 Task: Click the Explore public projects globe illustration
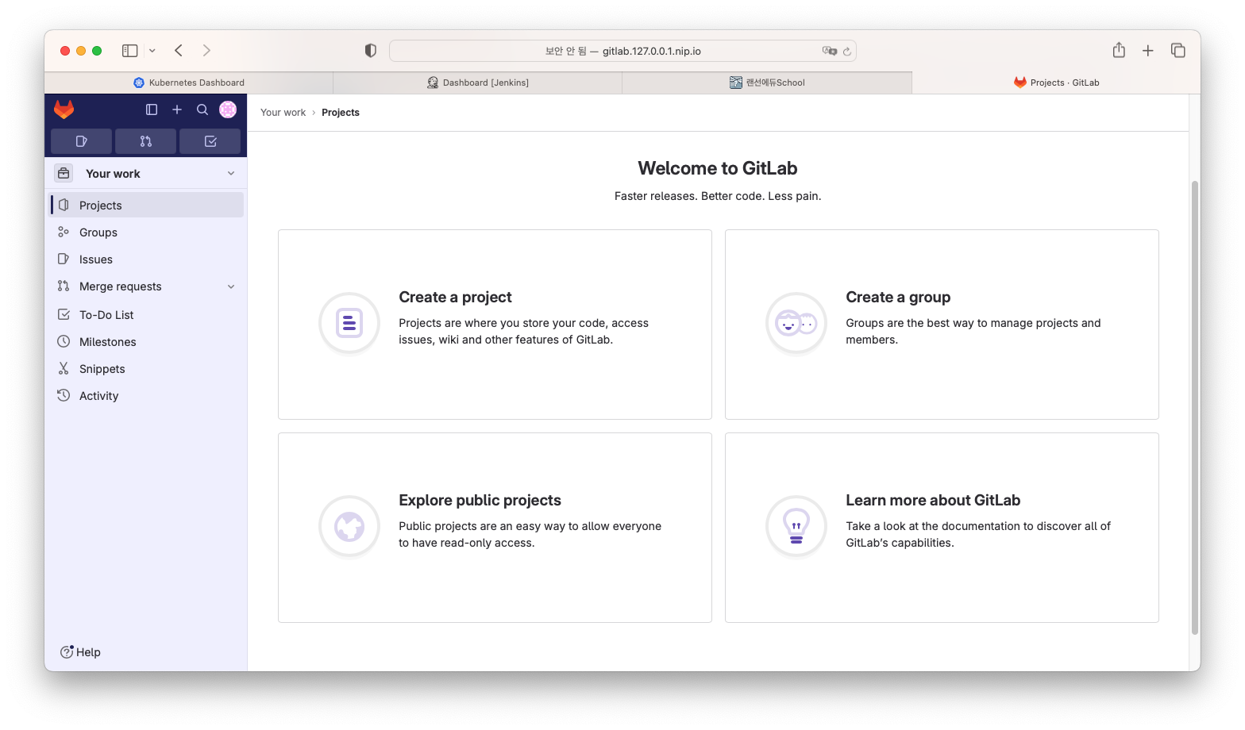tap(349, 526)
